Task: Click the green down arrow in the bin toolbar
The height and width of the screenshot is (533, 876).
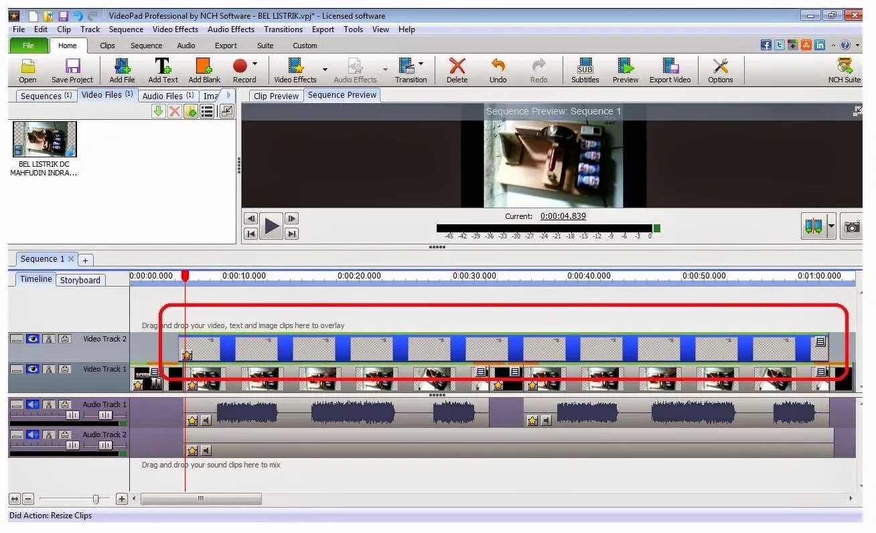Action: point(158,111)
